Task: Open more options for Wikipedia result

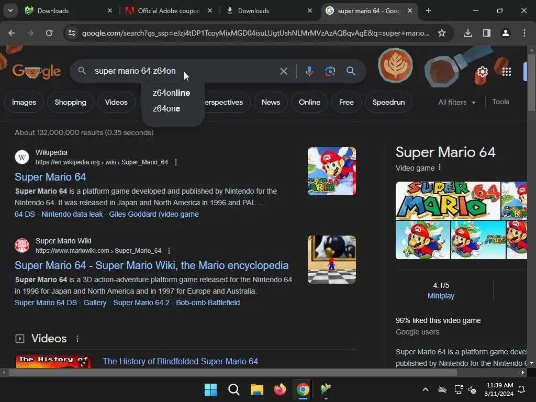Action: [176, 162]
